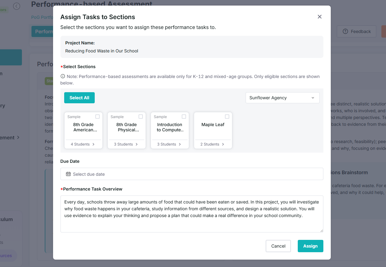Open student list arrow for Introduction to Computer
Image resolution: width=386 pixels, height=267 pixels.
click(x=180, y=144)
